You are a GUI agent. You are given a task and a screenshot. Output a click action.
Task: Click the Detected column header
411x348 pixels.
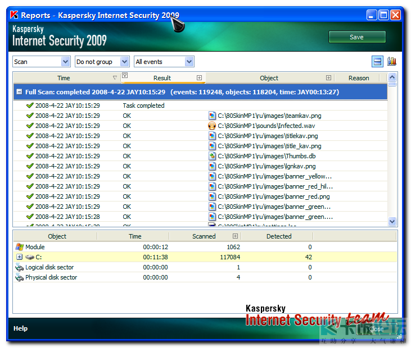click(279, 236)
